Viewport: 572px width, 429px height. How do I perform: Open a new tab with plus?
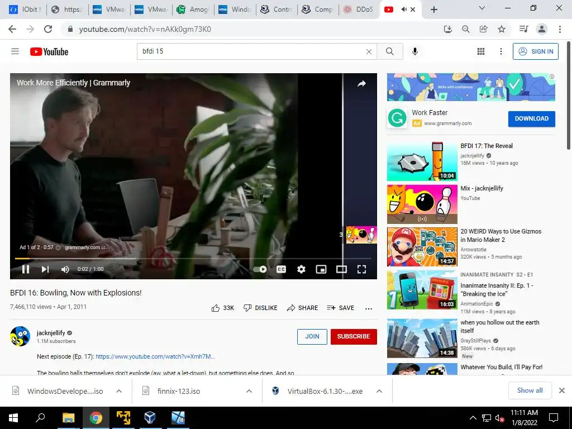click(433, 9)
